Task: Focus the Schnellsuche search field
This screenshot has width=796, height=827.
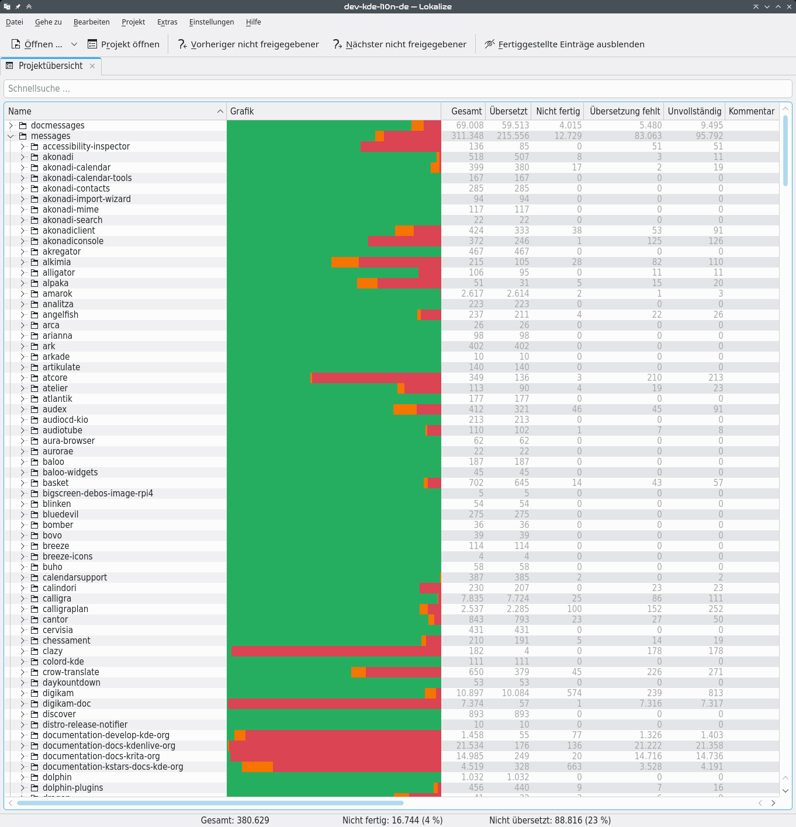Action: [x=398, y=89]
